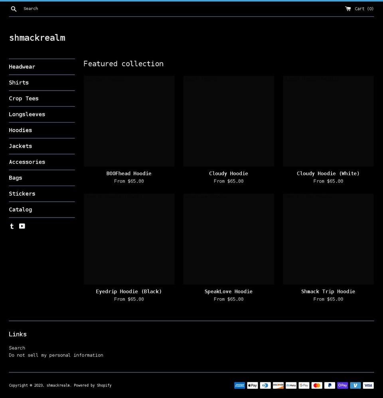The width and height of the screenshot is (383, 398).
Task: Open Do not sell my personal information
Action: tap(56, 355)
